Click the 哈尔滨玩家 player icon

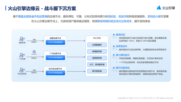pyautogui.click(x=22, y=70)
